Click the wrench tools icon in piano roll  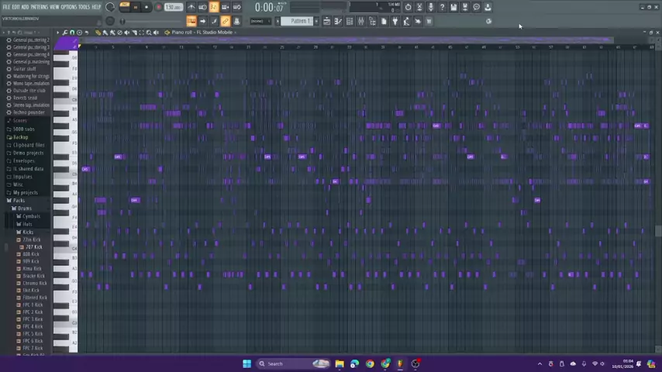pos(65,33)
